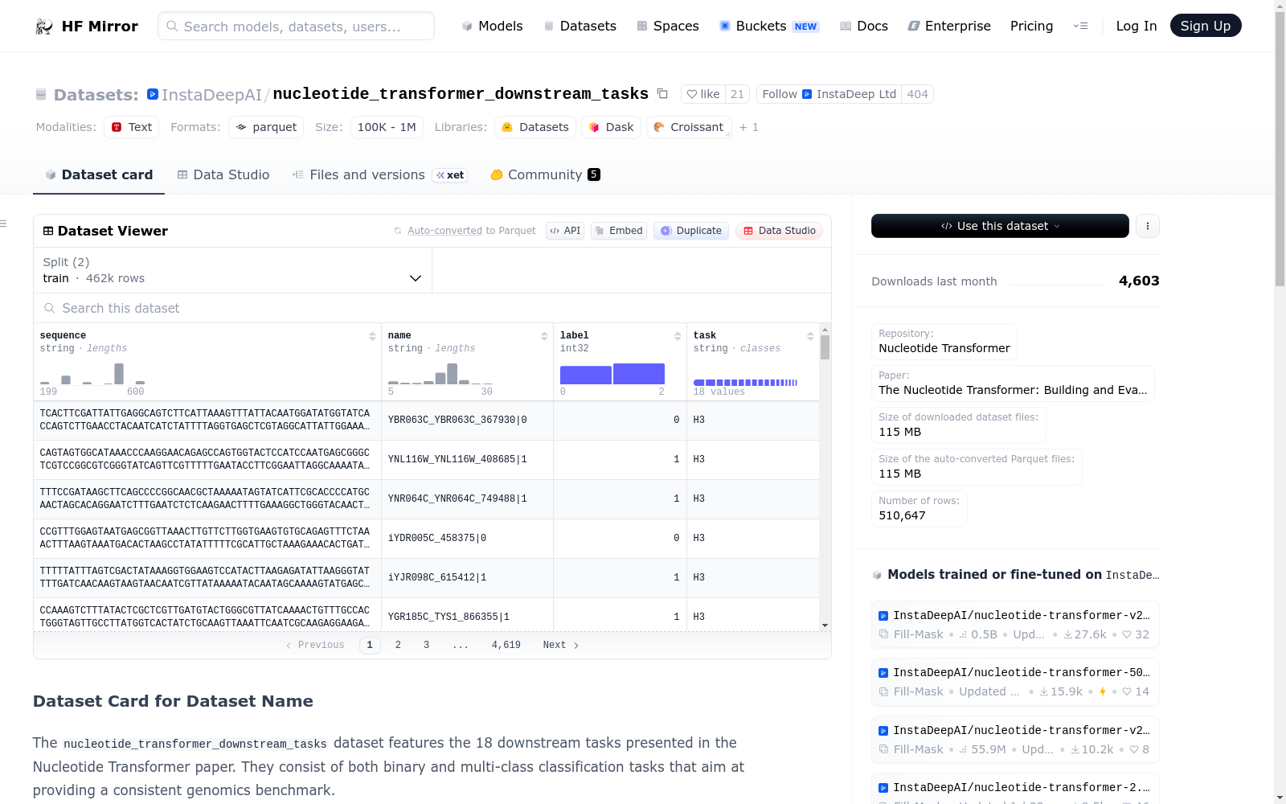This screenshot has height=804, width=1286.
Task: Open Models in the top navigation
Action: click(492, 26)
